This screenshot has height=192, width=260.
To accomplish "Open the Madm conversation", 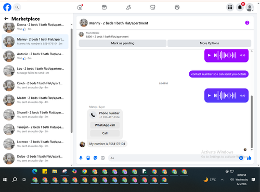I will point(35,100).
